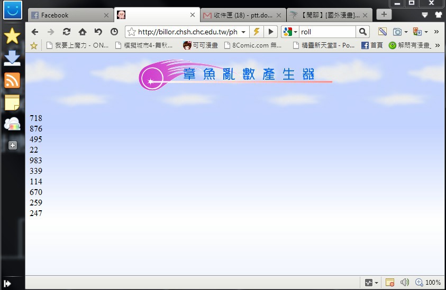Open the pencil note tool icon
446x290 pixels.
point(383,32)
